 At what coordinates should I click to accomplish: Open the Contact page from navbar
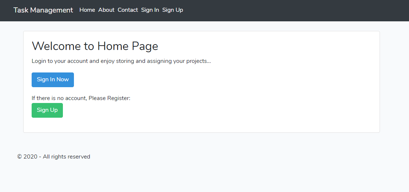(128, 10)
